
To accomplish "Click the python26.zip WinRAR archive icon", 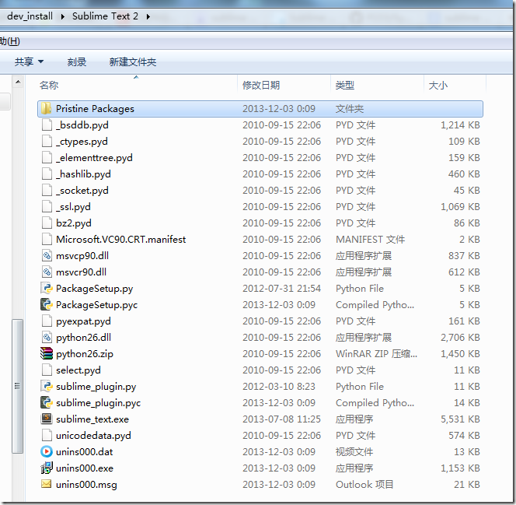I will coord(47,353).
